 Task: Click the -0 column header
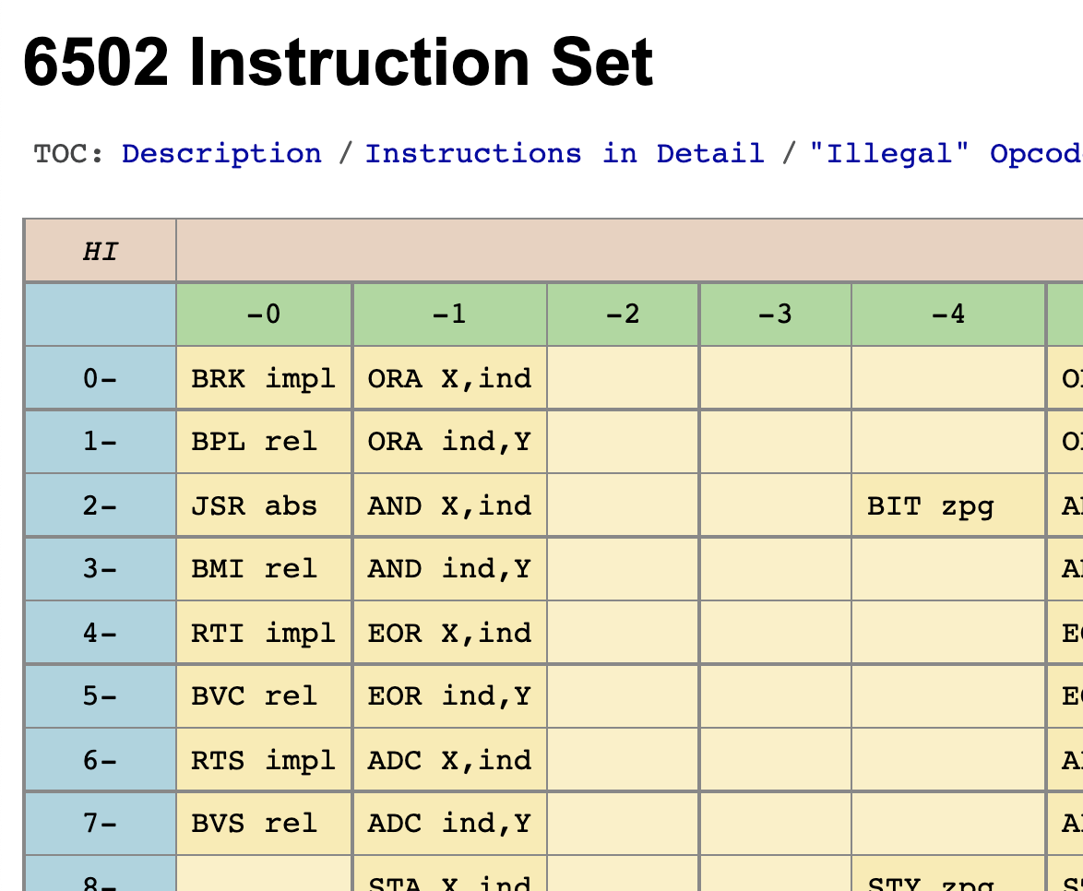(264, 315)
